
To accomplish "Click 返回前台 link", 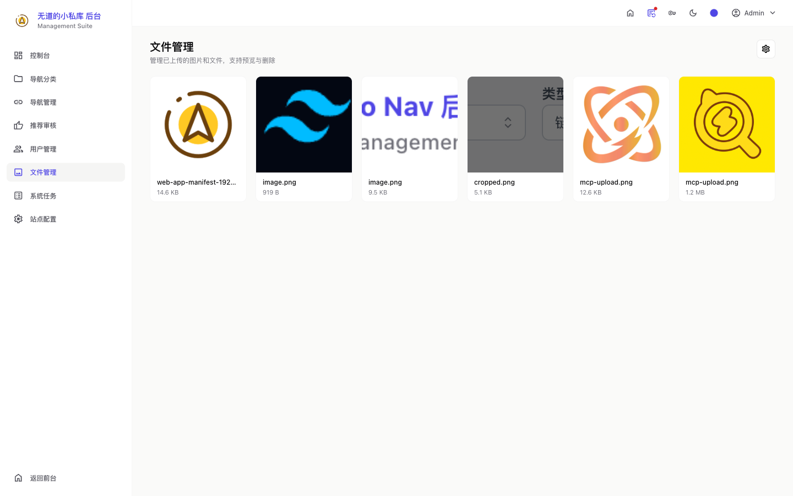I will (66, 478).
